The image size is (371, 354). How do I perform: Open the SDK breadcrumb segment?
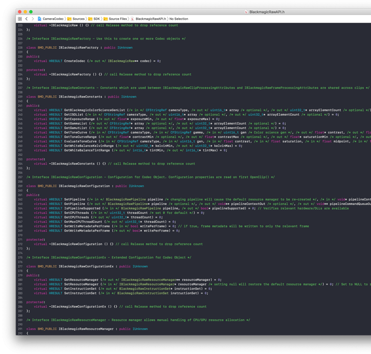[x=97, y=19]
